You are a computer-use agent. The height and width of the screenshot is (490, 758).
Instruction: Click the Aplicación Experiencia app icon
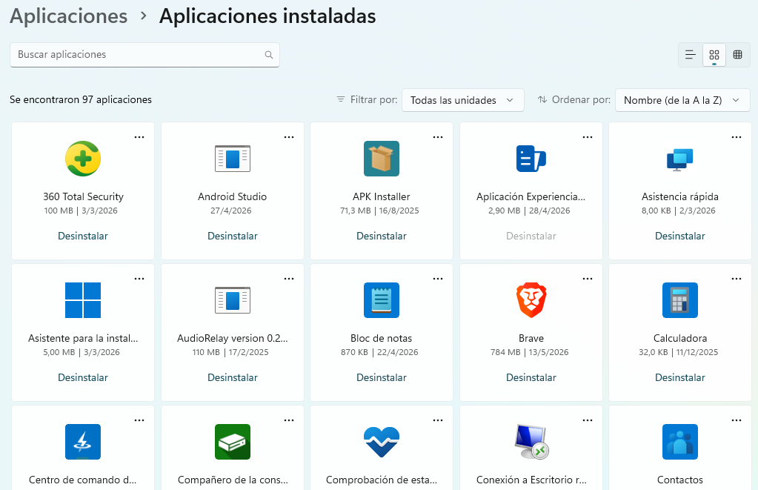click(531, 159)
